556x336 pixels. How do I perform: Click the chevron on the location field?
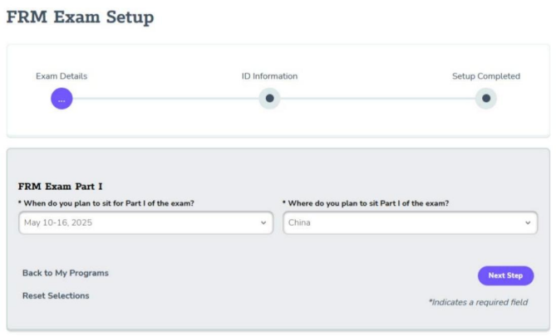click(528, 223)
